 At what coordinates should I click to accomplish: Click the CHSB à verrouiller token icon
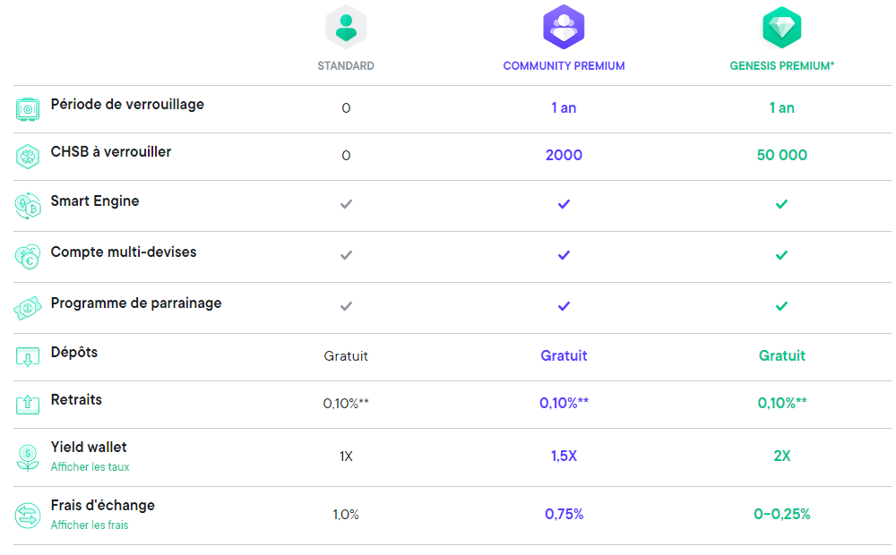[28, 157]
